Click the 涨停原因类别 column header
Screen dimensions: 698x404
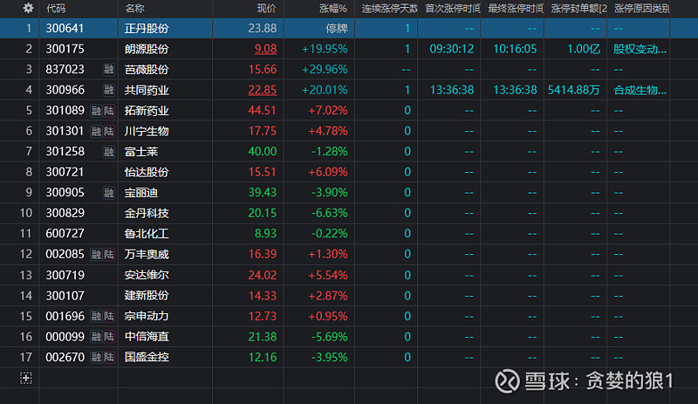641,9
